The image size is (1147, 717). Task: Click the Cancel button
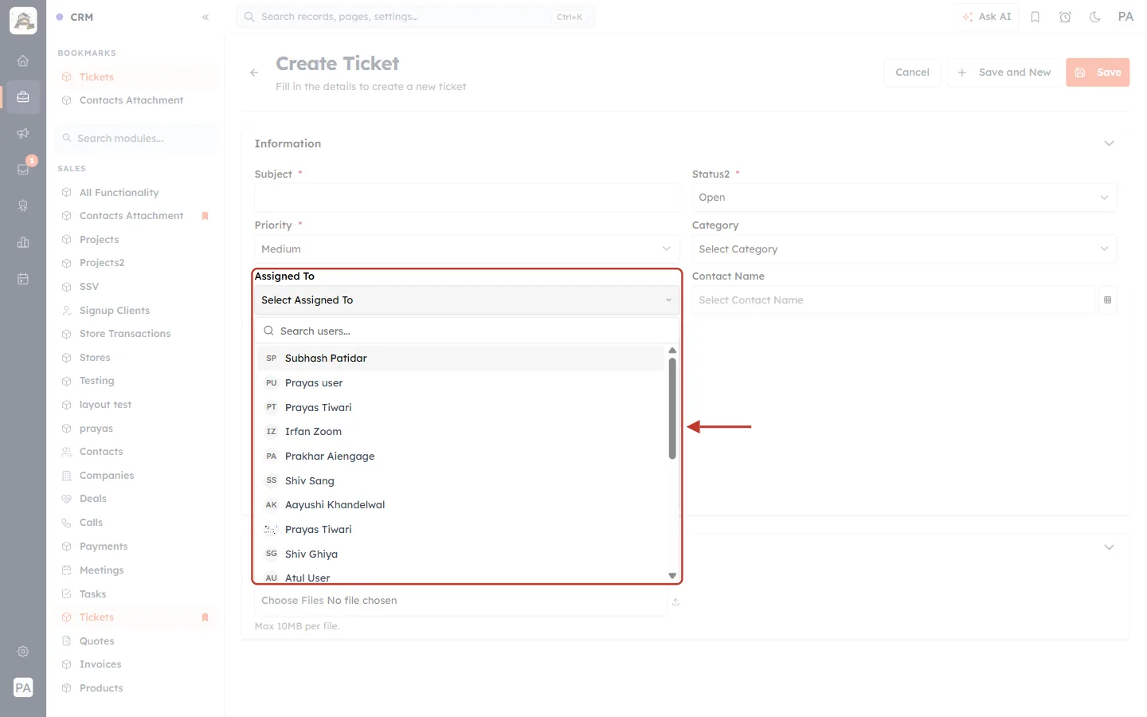coord(912,72)
